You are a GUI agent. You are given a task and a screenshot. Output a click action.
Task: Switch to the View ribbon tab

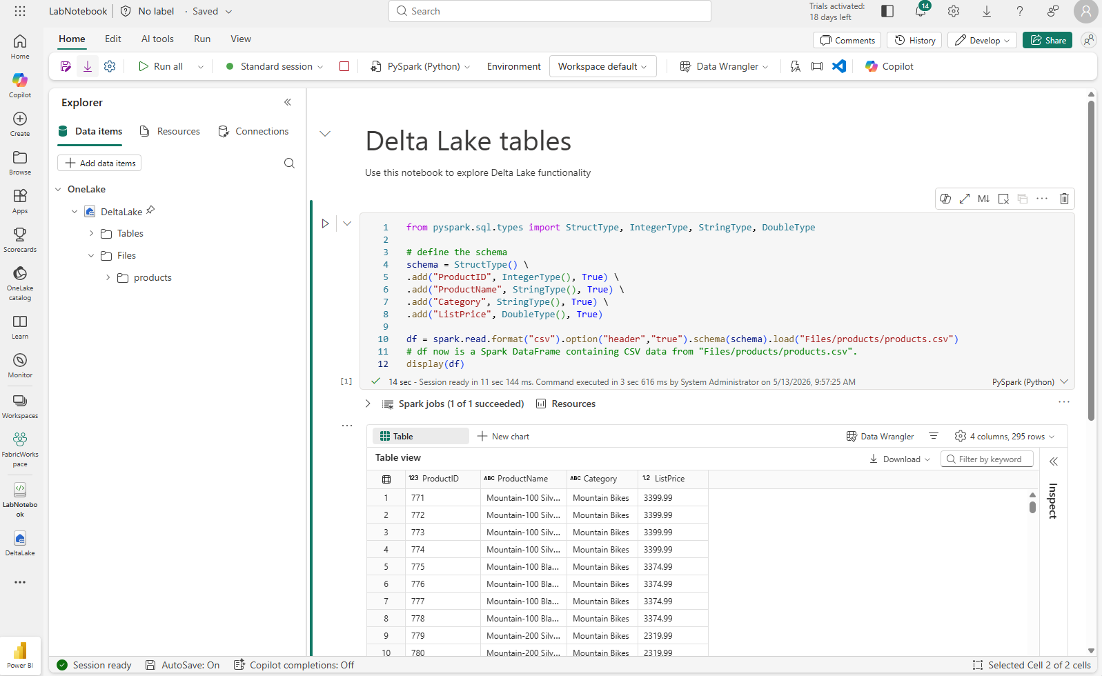tap(241, 39)
